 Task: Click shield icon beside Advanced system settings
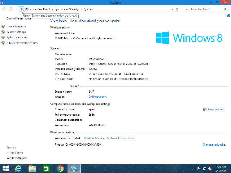tap(3, 43)
